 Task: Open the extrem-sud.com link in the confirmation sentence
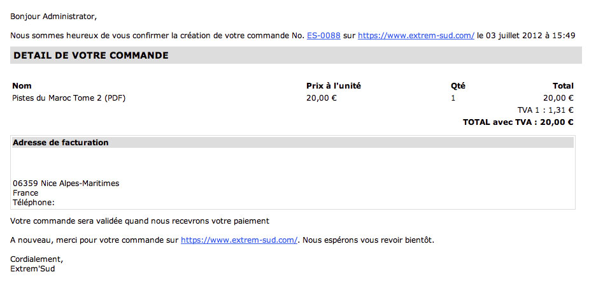tap(416, 36)
